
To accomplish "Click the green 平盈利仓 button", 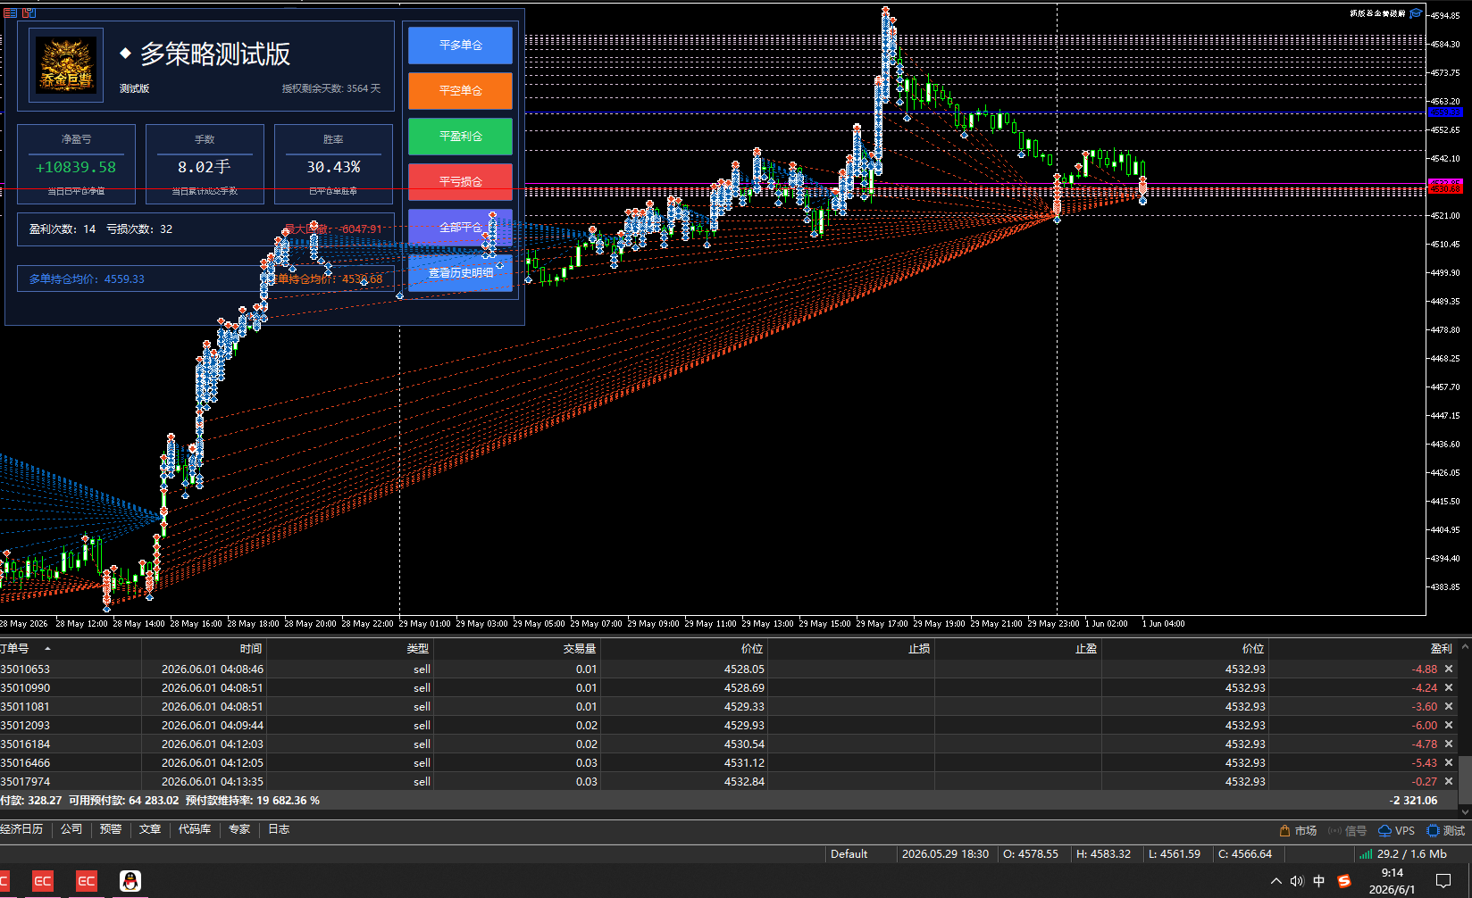I will (x=460, y=136).
